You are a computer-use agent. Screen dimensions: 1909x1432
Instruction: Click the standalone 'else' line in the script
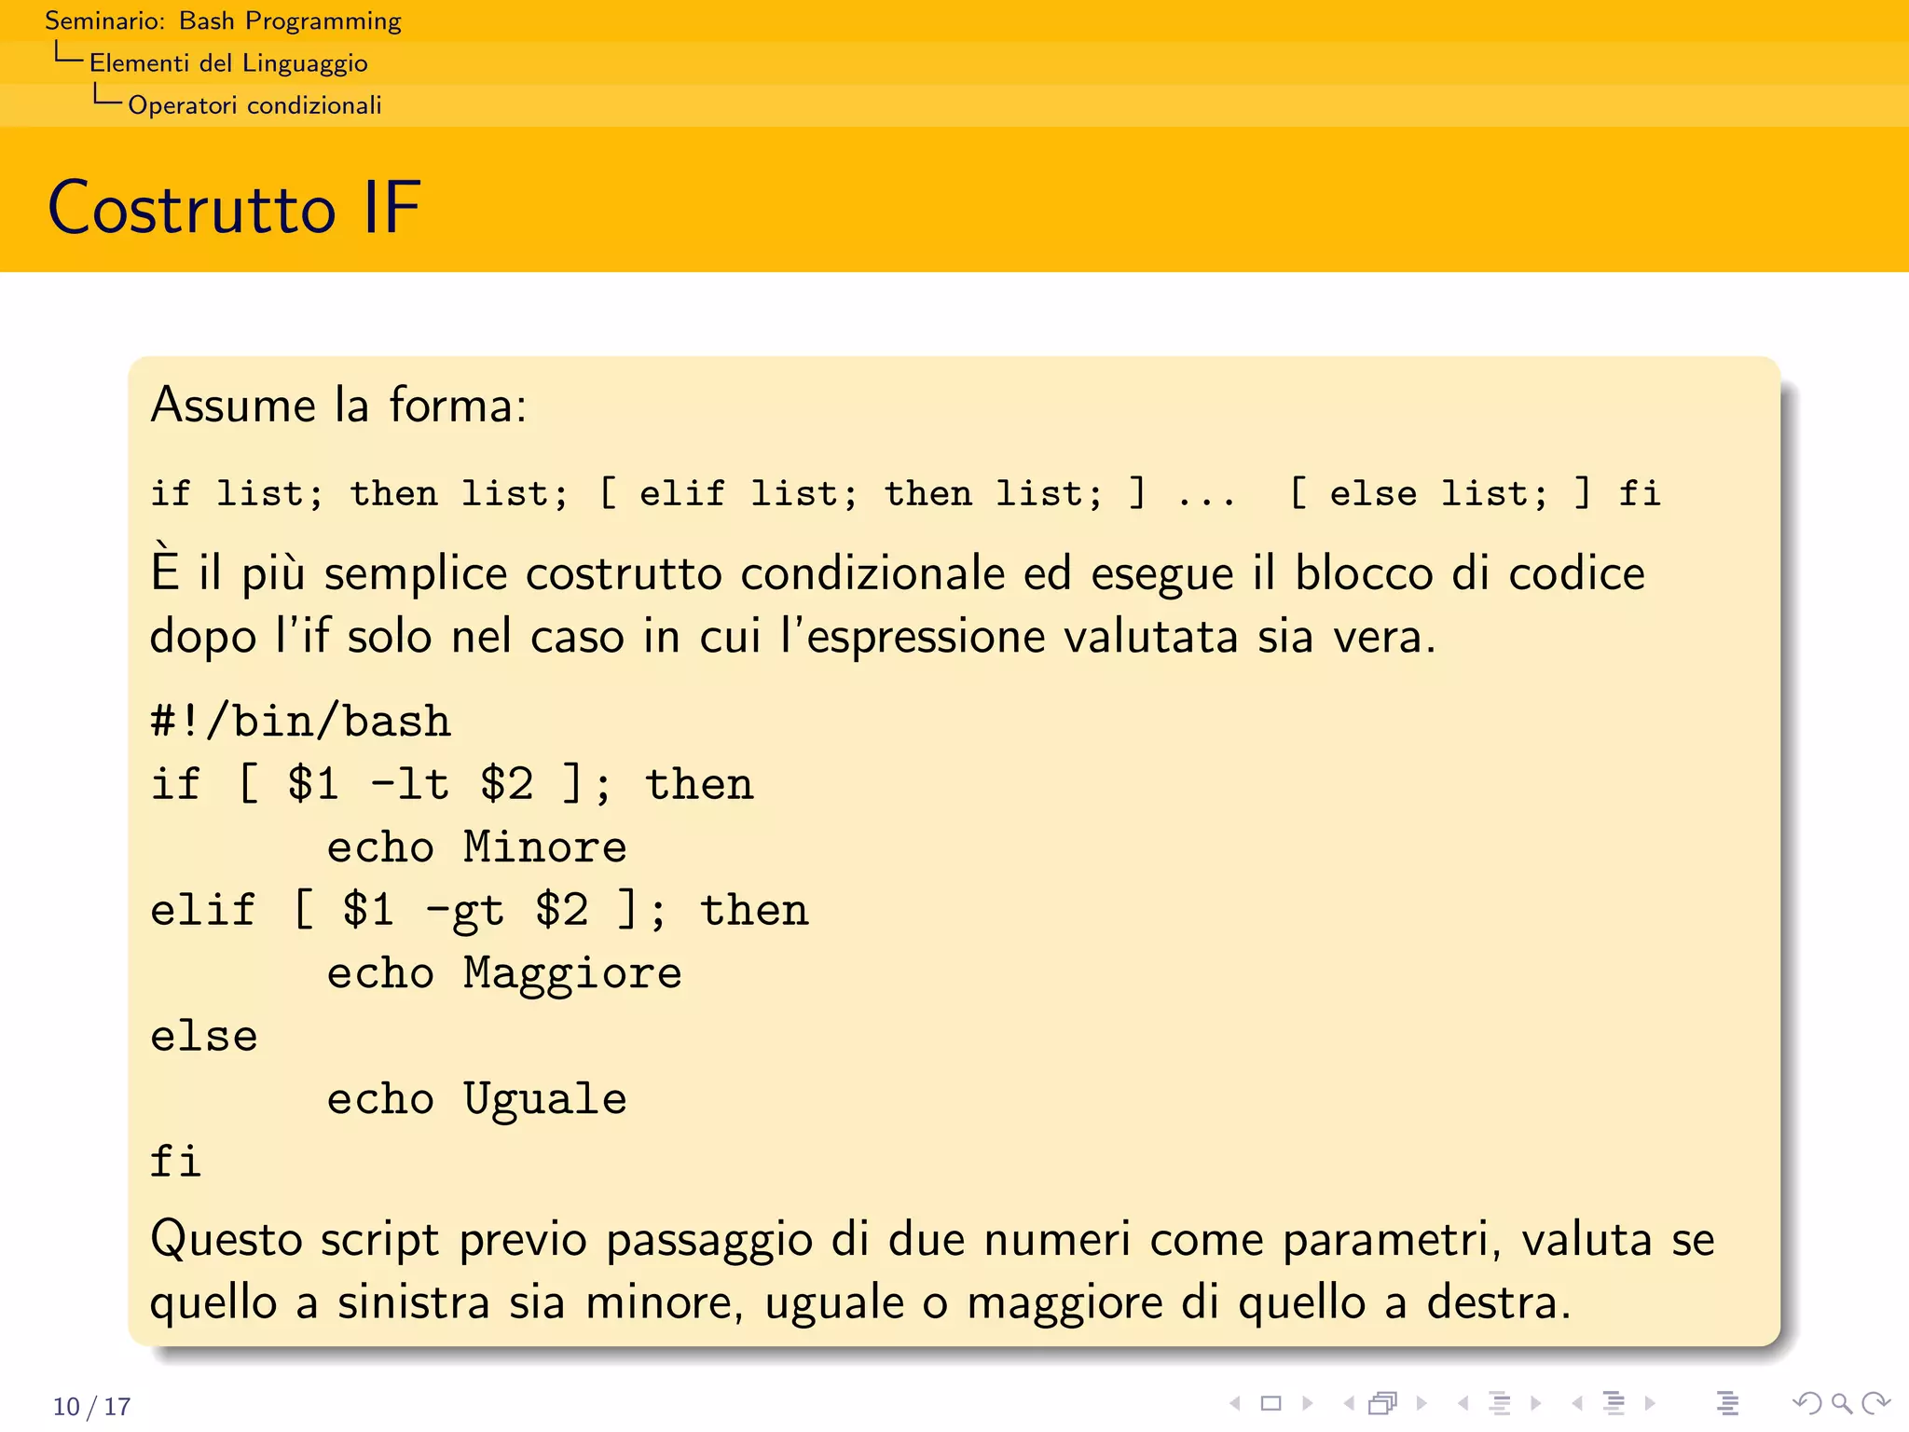[204, 1036]
